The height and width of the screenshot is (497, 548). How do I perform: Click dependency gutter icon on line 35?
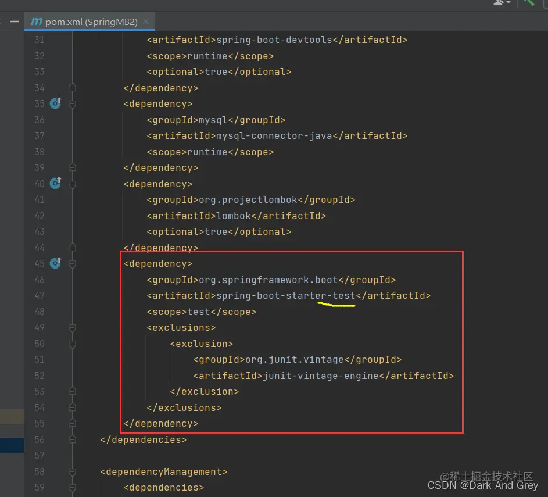(55, 103)
